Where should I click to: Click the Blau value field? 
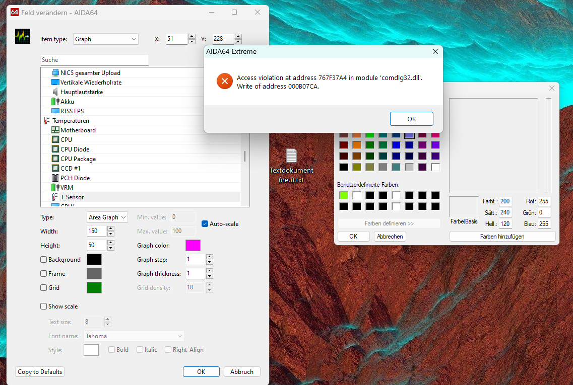pos(544,223)
